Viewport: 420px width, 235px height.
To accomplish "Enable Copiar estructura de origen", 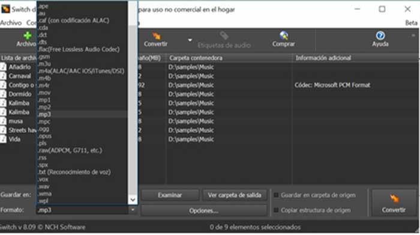I will (x=276, y=210).
